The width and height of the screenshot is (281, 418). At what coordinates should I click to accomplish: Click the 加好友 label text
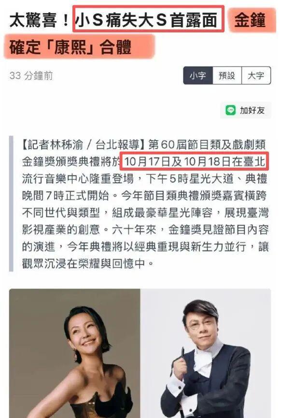252,110
